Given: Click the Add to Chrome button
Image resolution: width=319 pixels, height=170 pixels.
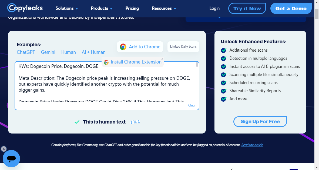Looking at the screenshot, I should coord(140,47).
